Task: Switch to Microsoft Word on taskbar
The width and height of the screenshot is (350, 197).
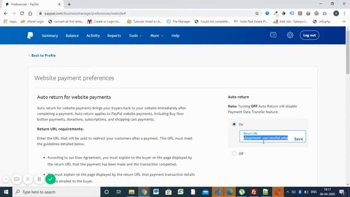Action: pos(156,192)
